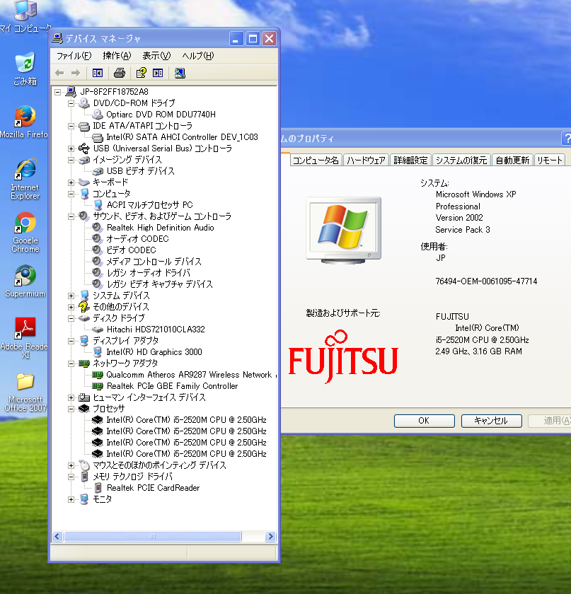Expand the ヒューマン インターフェイス デバイス node

71,397
